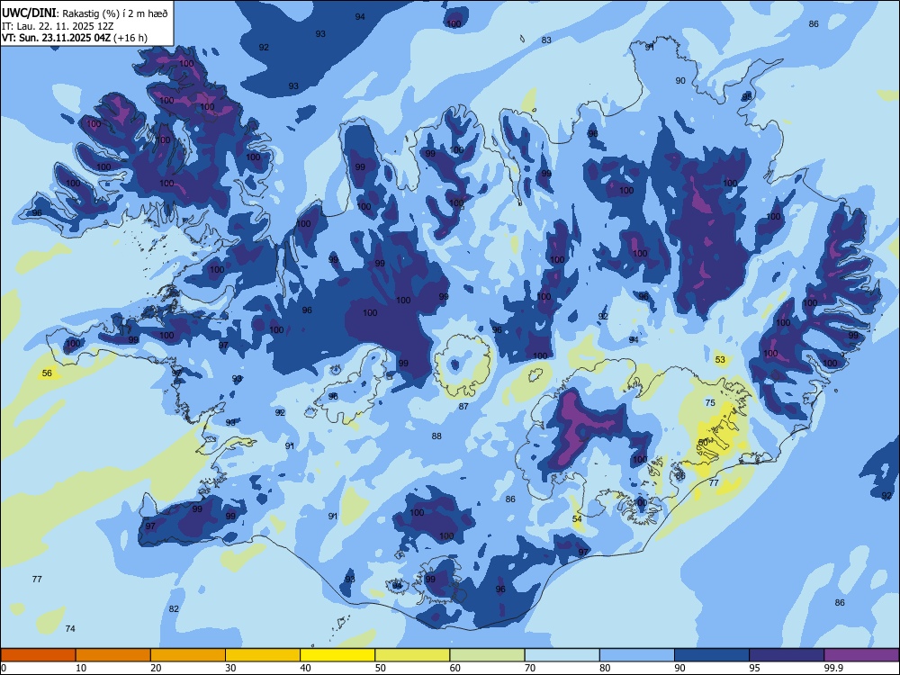Click the '40' legend tick label
900x675 pixels.
click(305, 668)
